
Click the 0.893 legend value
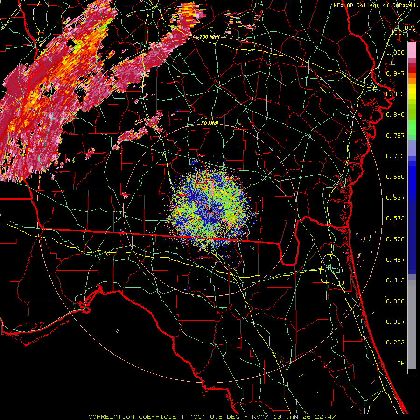[x=395, y=94]
